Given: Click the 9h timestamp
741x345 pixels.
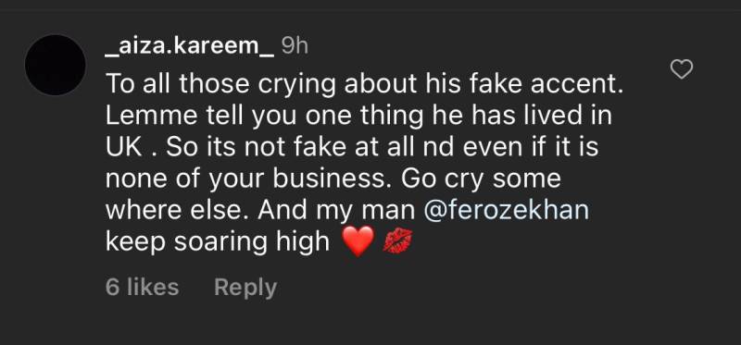Looking at the screenshot, I should (x=294, y=46).
